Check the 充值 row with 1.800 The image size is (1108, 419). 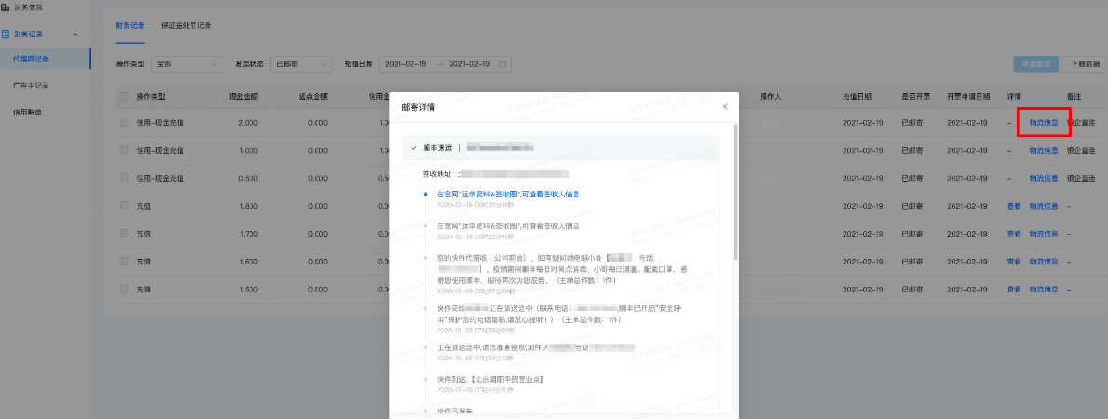[x=125, y=206]
